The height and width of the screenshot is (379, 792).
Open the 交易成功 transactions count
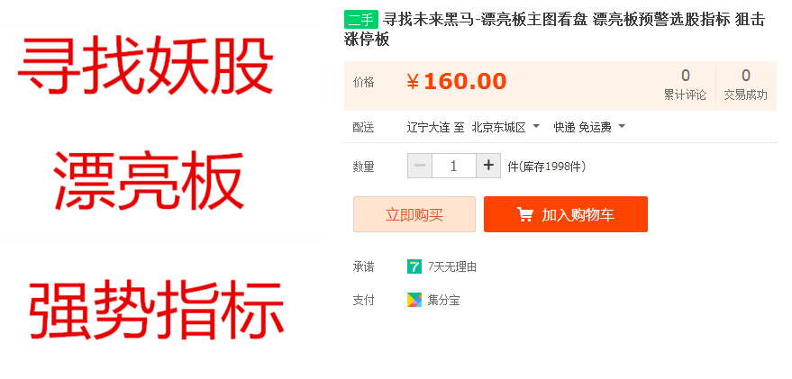click(745, 86)
